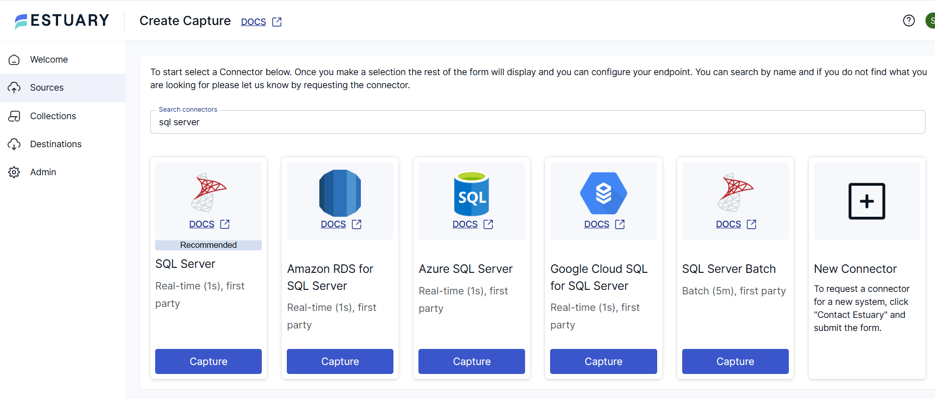Open DOCS link for Azure SQL Server

click(x=465, y=224)
